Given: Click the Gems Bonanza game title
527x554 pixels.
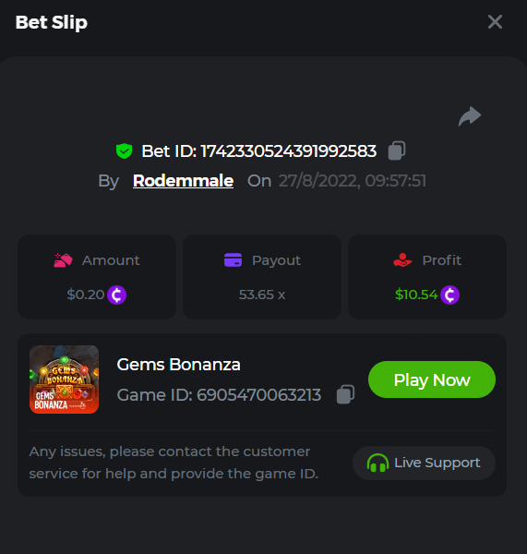Looking at the screenshot, I should (178, 365).
